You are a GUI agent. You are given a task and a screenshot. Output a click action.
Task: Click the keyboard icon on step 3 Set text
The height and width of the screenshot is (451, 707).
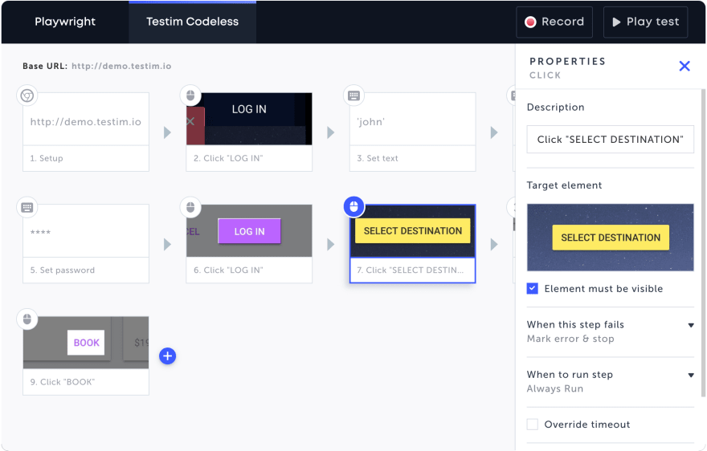click(x=354, y=95)
